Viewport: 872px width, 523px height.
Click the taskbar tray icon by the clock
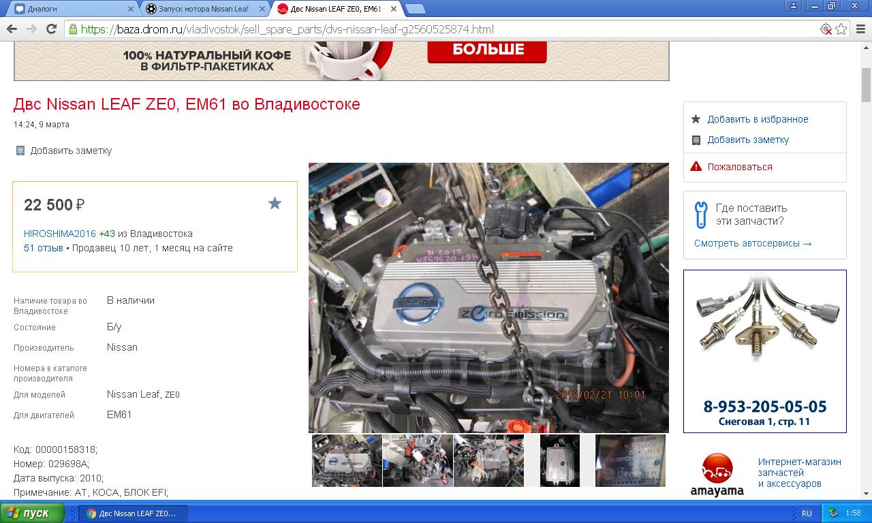click(833, 513)
